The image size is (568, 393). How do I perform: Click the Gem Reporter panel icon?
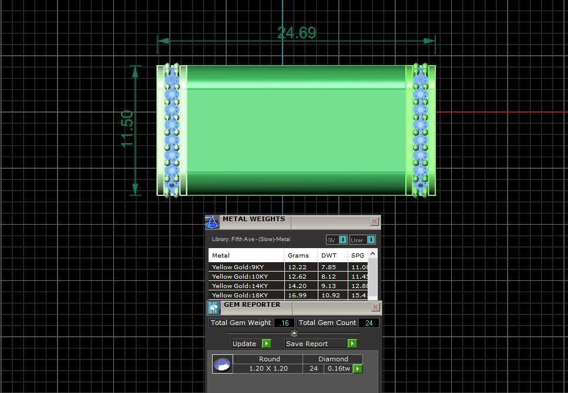[x=213, y=307]
